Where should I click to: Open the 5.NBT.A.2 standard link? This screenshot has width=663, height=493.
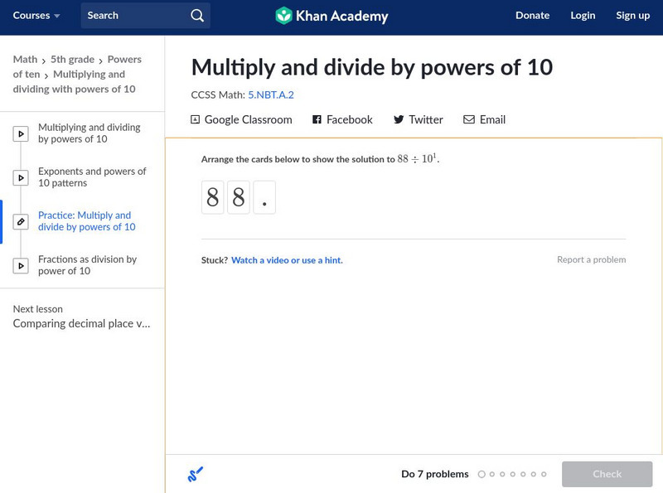click(x=271, y=94)
